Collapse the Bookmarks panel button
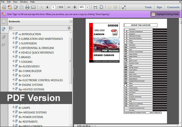This screenshot has width=182, height=127. pyautogui.click(x=71, y=21)
